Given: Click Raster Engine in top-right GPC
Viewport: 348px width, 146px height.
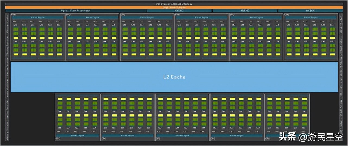Looking at the screenshot, I should (311, 18).
